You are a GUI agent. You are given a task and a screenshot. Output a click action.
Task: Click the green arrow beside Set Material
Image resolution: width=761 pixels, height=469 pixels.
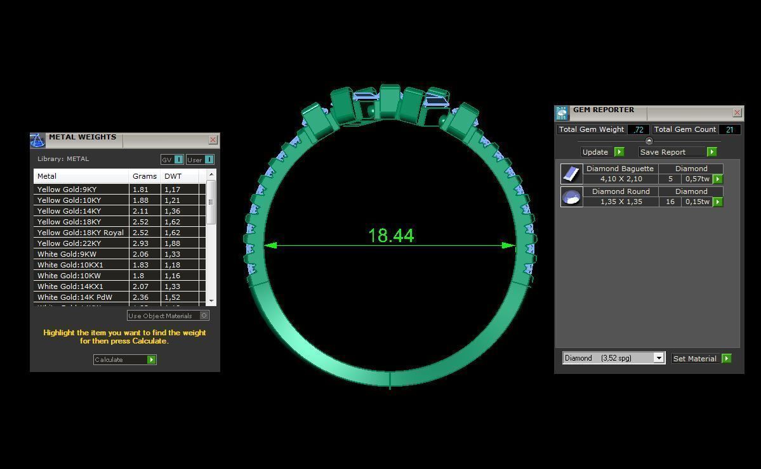(726, 359)
